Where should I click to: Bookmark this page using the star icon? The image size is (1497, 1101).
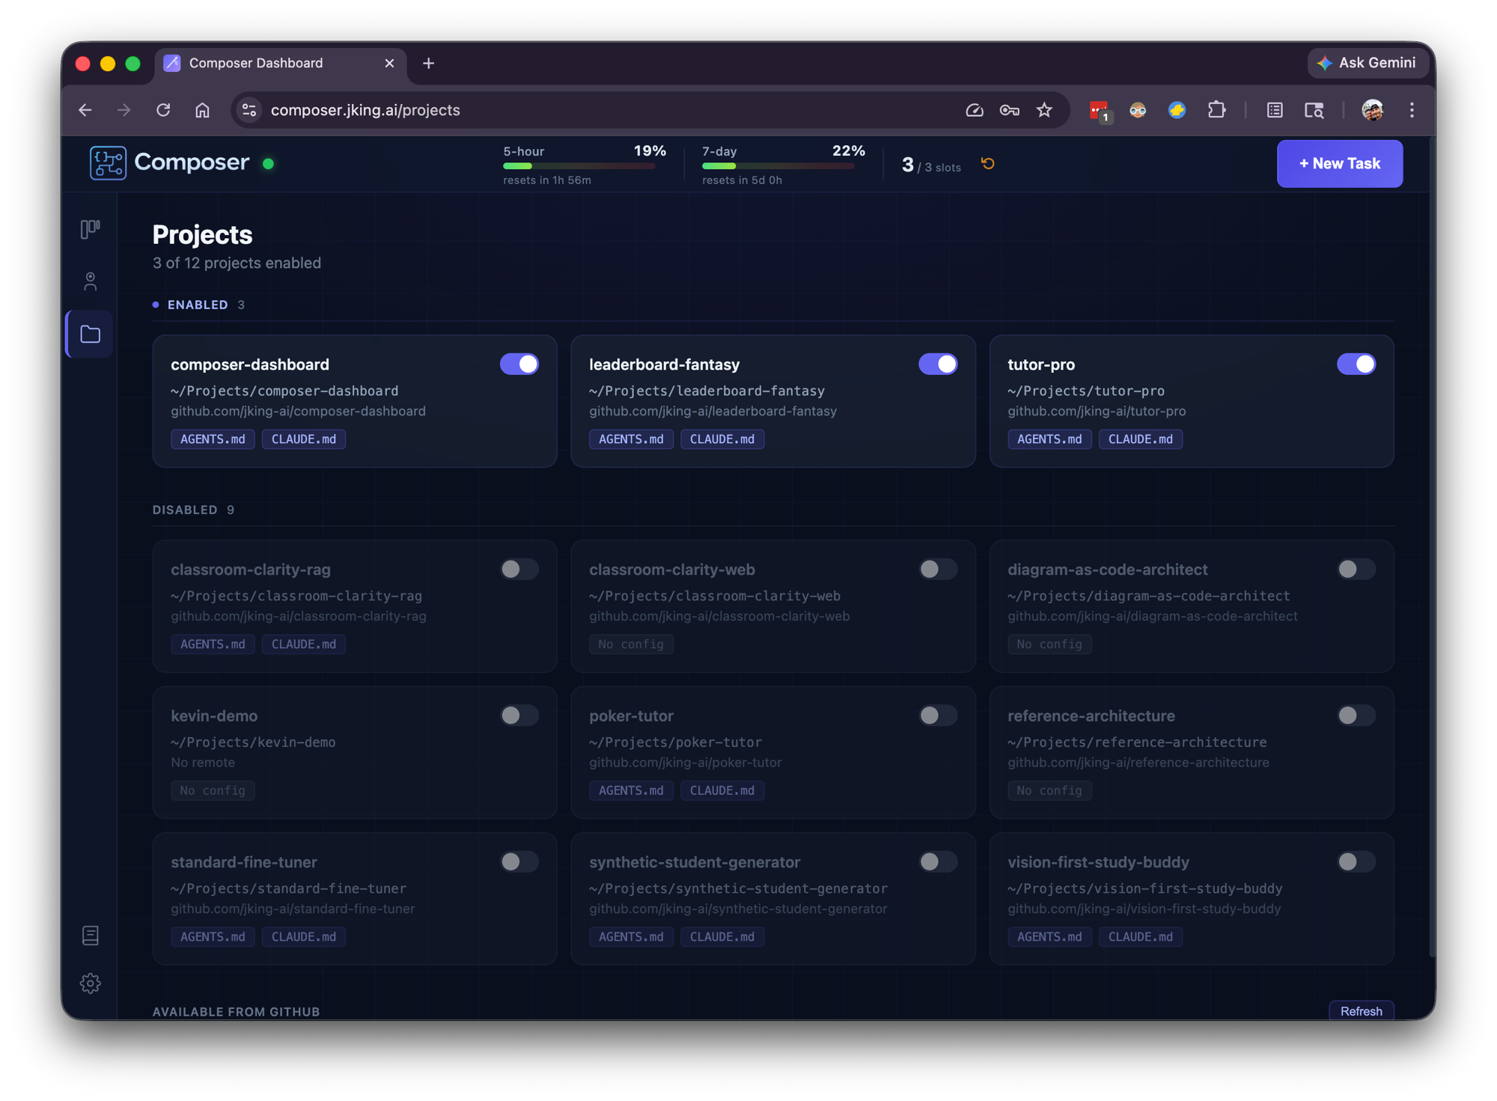(1044, 110)
